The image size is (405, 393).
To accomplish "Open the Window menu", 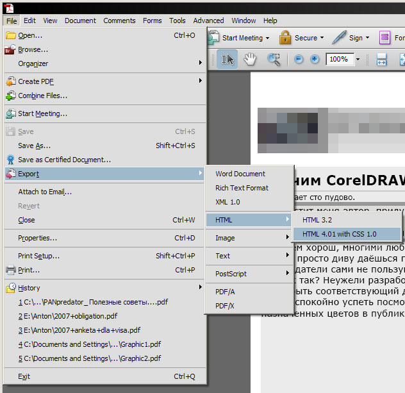I will pyautogui.click(x=244, y=21).
